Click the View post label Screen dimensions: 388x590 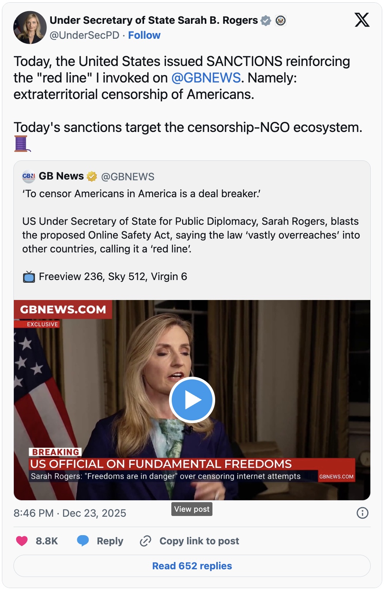[x=192, y=509]
